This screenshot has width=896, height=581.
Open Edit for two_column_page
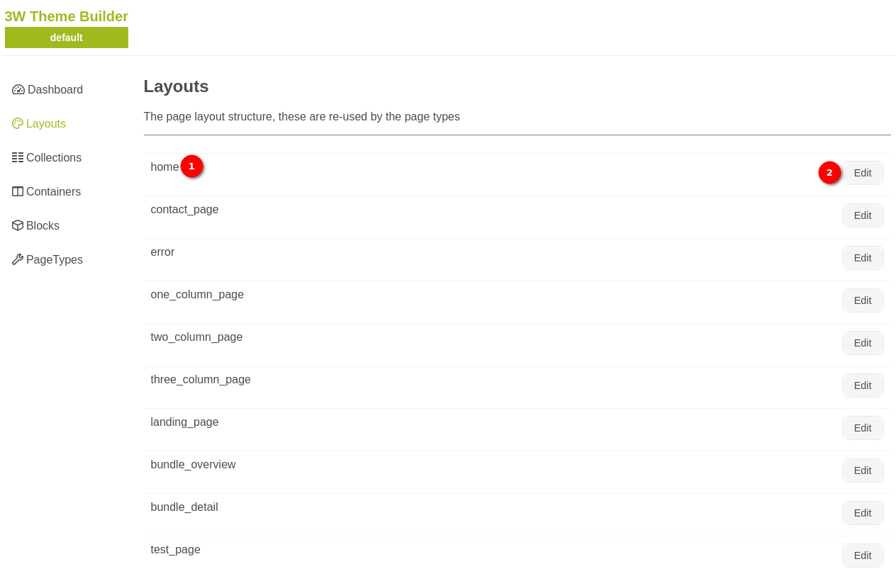click(x=862, y=343)
